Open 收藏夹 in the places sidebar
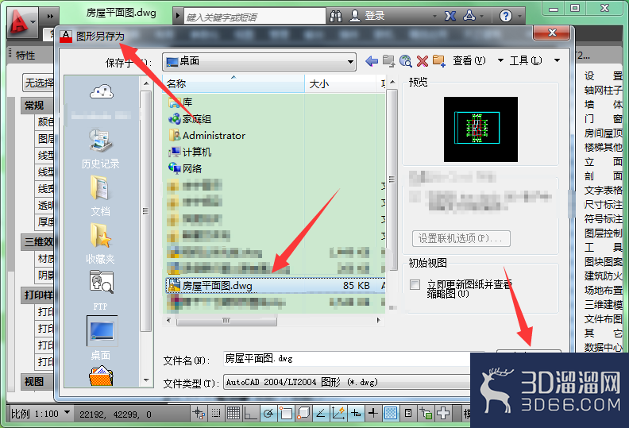The image size is (629, 428). coord(100,244)
